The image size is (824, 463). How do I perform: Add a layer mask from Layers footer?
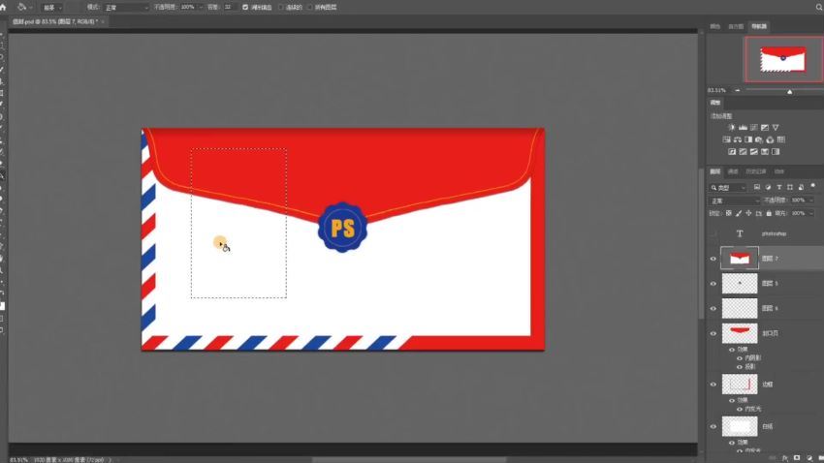[x=797, y=458]
